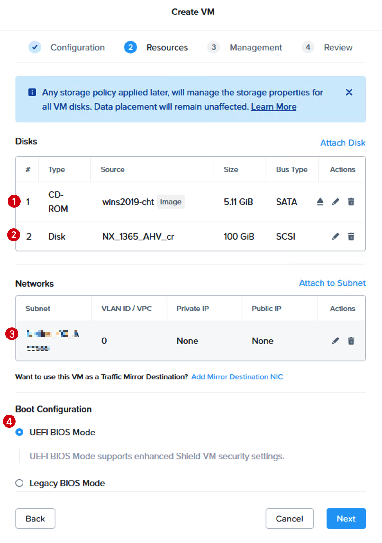Edit the CD-ROM disk entry

point(335,202)
